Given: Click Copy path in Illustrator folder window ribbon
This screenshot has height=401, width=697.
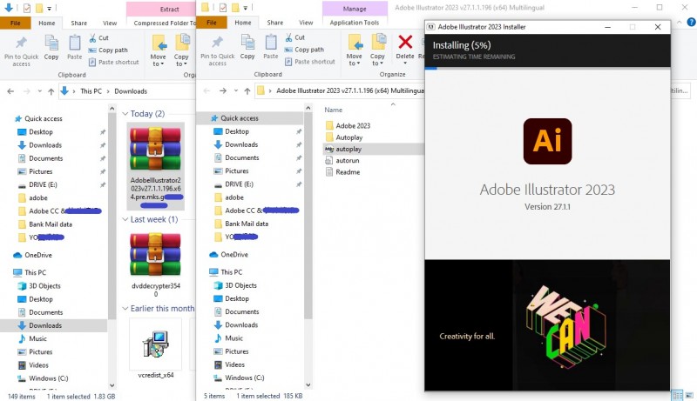Looking at the screenshot, I should tap(304, 50).
